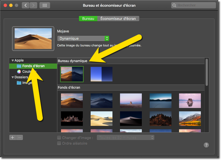This screenshot has height=160, width=221.
Task: Select the Mojave dynamic desktop thumbnail
Action: coord(72,74)
